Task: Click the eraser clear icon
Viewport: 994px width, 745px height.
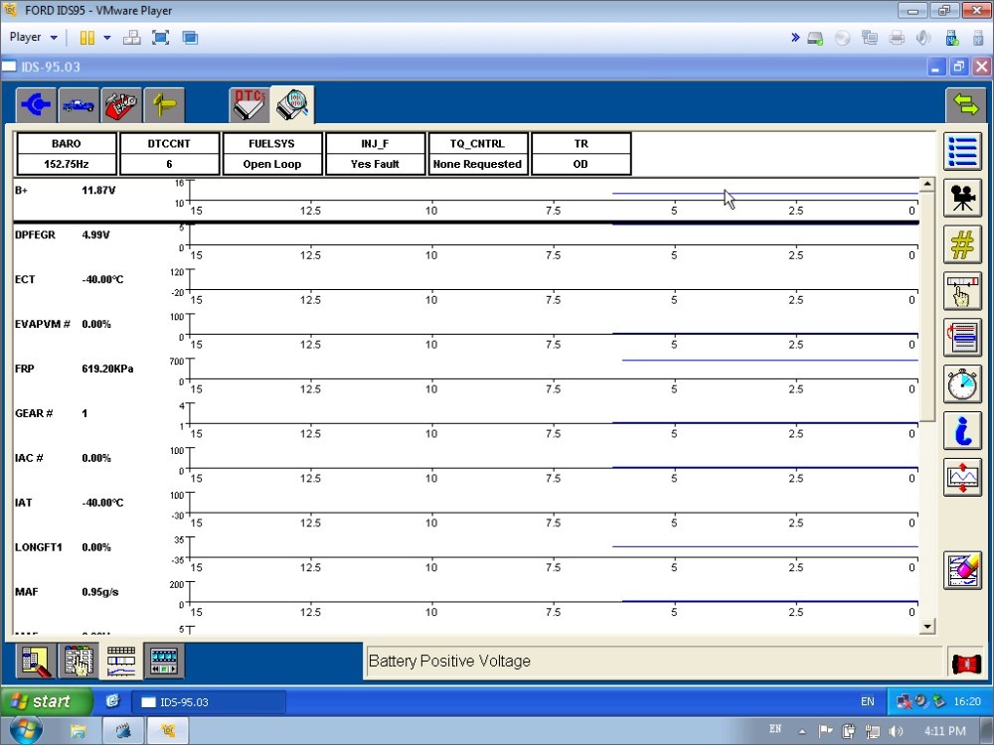Action: (x=962, y=570)
